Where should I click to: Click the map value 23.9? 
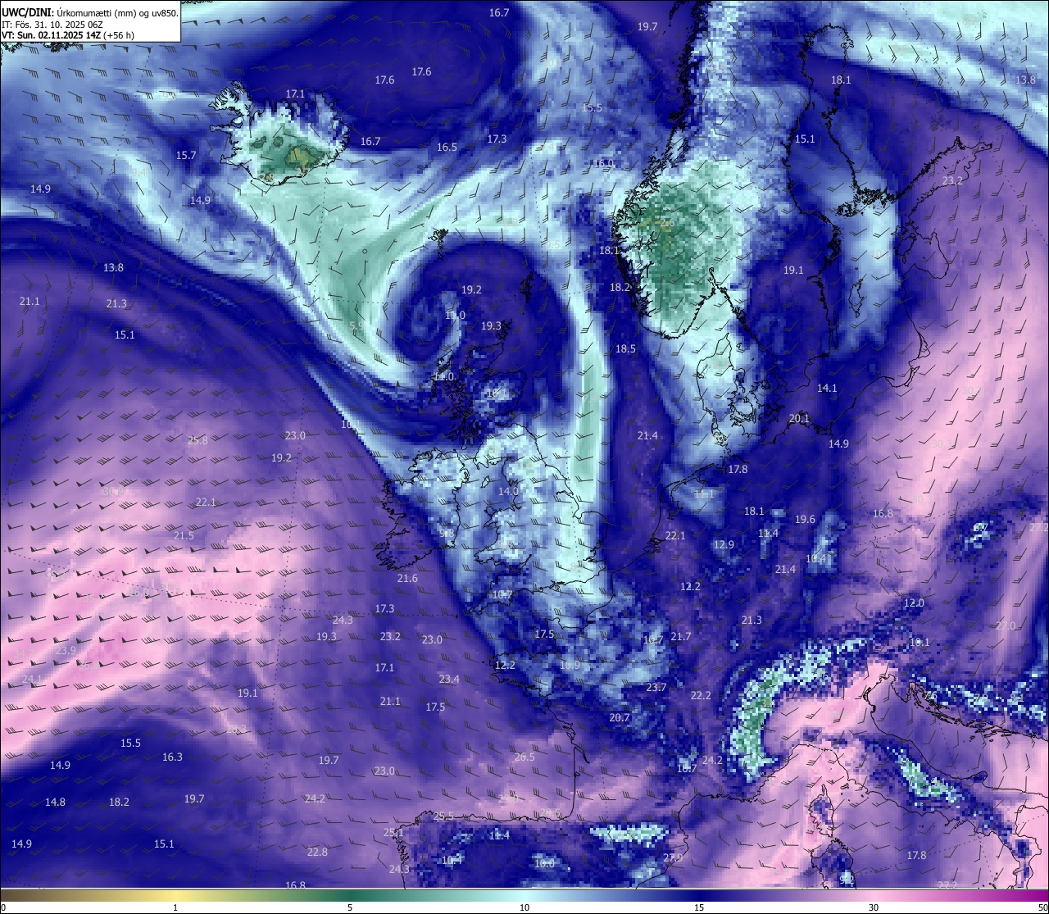coord(66,651)
